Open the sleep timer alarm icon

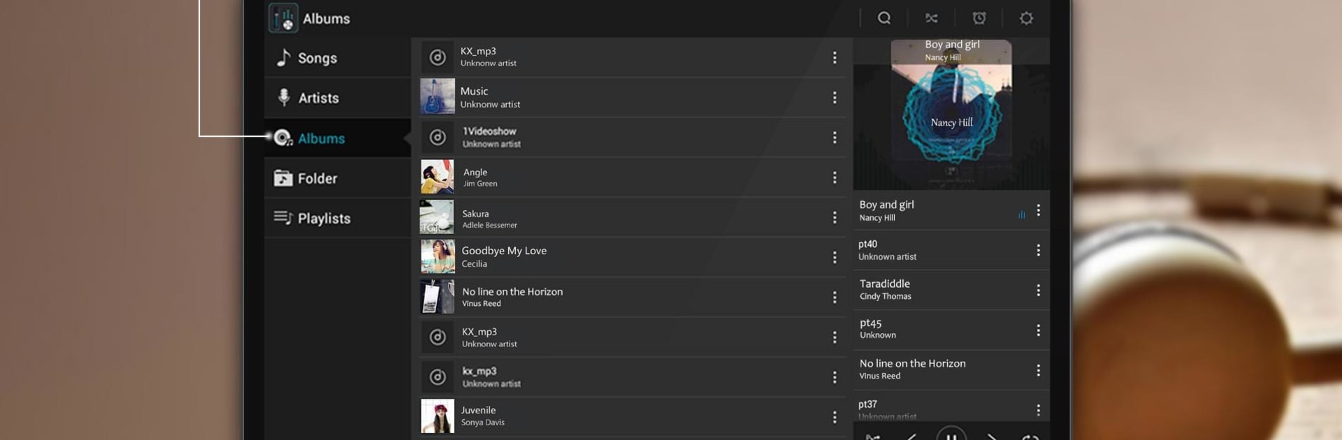point(979,18)
